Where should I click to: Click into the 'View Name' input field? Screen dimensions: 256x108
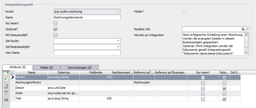click(87, 53)
